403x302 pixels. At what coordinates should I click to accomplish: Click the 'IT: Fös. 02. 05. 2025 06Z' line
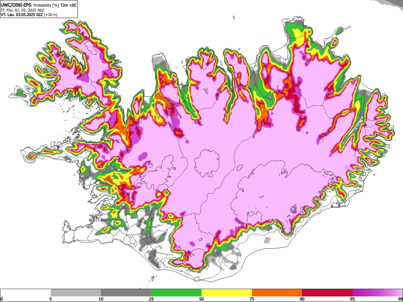22,10
